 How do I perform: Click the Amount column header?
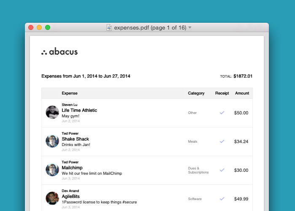coord(242,93)
